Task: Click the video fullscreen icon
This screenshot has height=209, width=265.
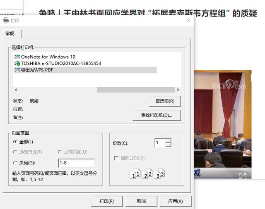Action: click(x=243, y=176)
